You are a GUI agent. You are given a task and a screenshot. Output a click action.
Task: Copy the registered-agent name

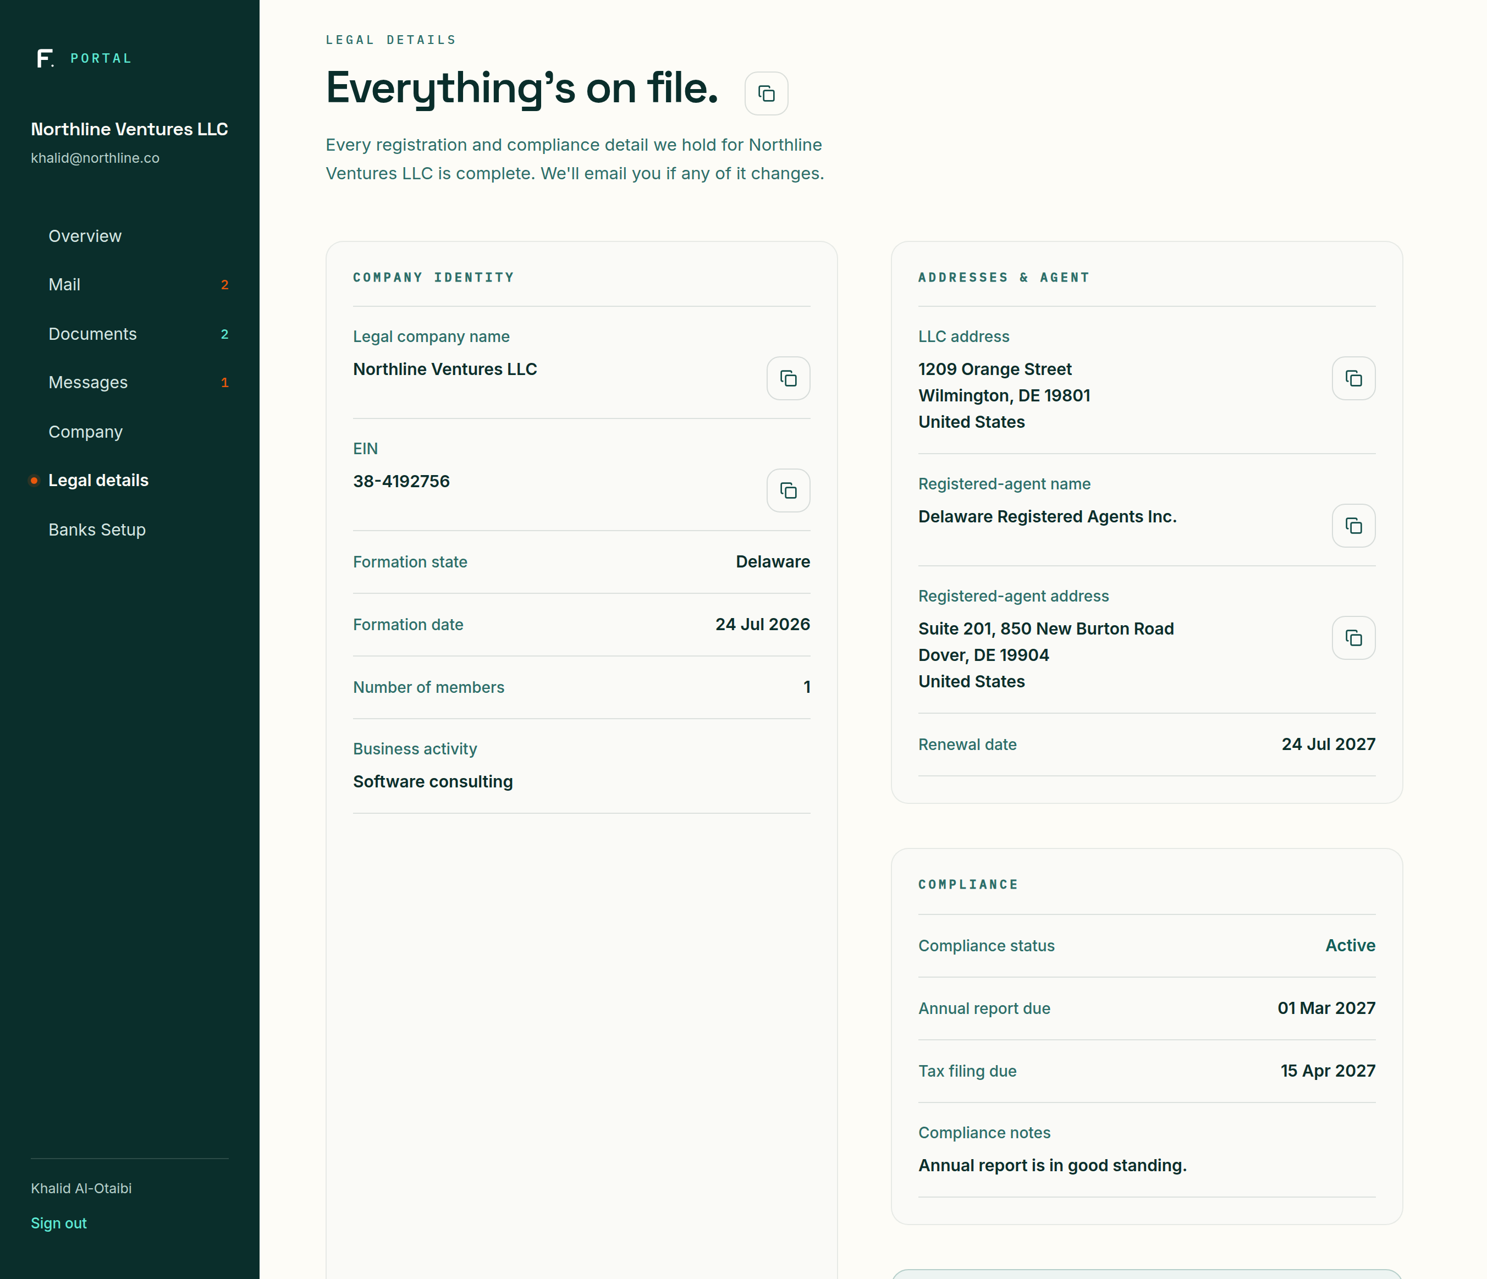coord(1353,525)
